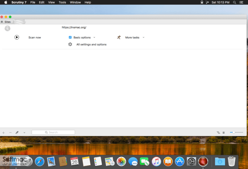The height and width of the screenshot is (169, 248).
Task: Open the Downloads folder in Dock
Action: (x=220, y=161)
